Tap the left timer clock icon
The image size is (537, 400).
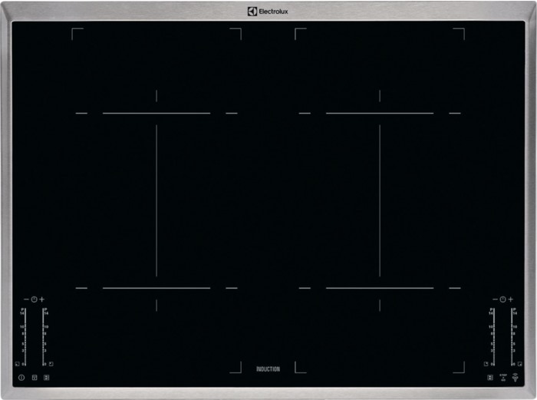34,299
